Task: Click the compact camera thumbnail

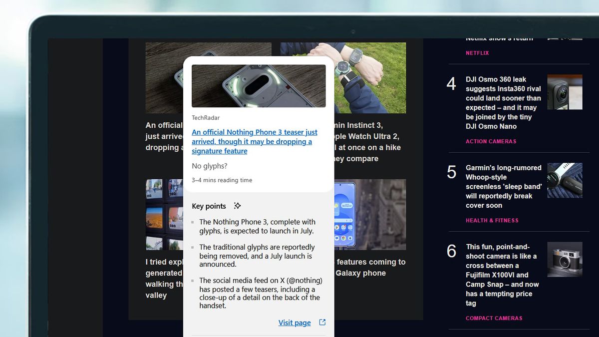Action: coord(565,259)
